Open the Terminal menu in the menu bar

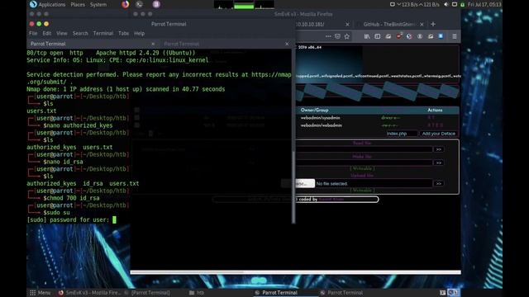point(103,33)
